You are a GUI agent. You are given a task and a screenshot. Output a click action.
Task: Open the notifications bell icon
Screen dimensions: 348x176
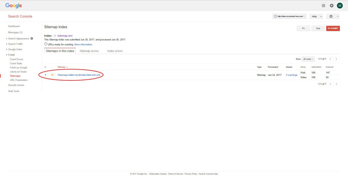point(332,5)
